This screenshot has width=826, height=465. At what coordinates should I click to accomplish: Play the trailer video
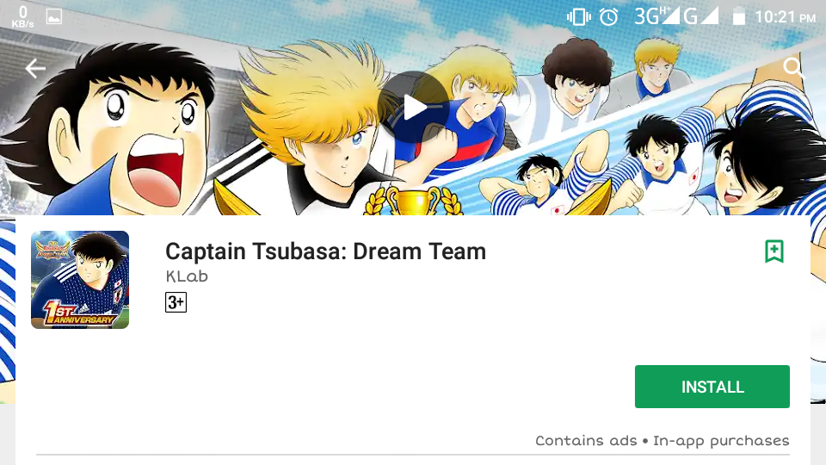click(414, 107)
